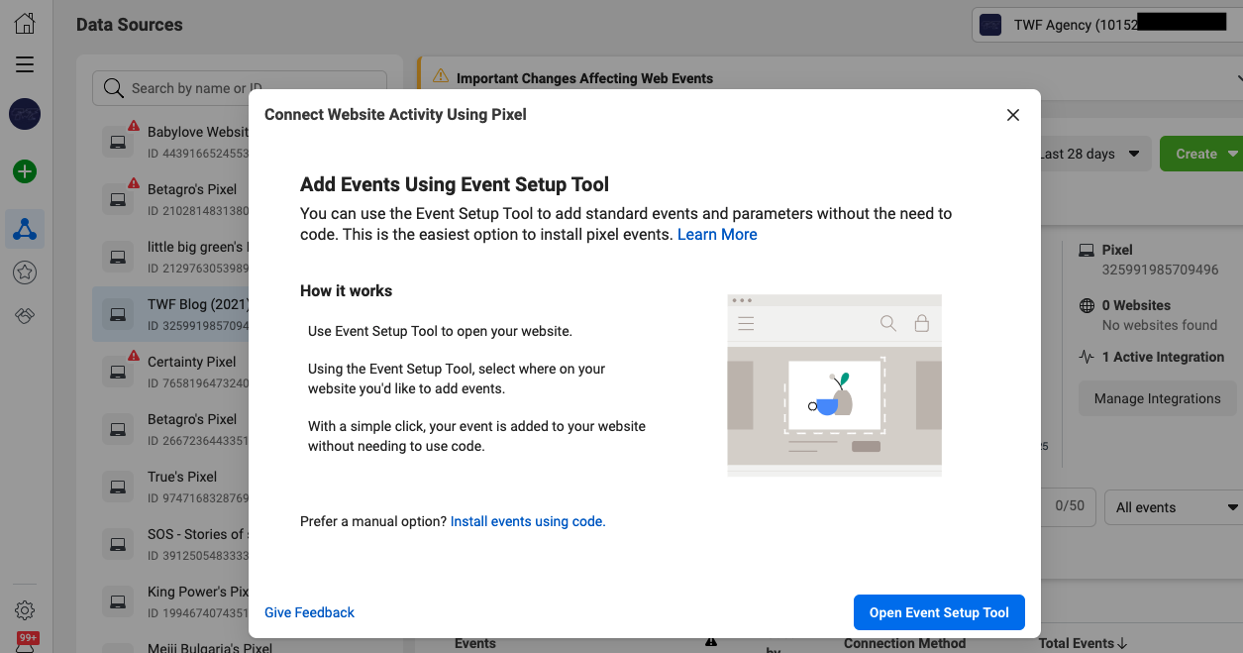Click Manage Integrations button
This screenshot has height=653, width=1243.
pyautogui.click(x=1157, y=398)
